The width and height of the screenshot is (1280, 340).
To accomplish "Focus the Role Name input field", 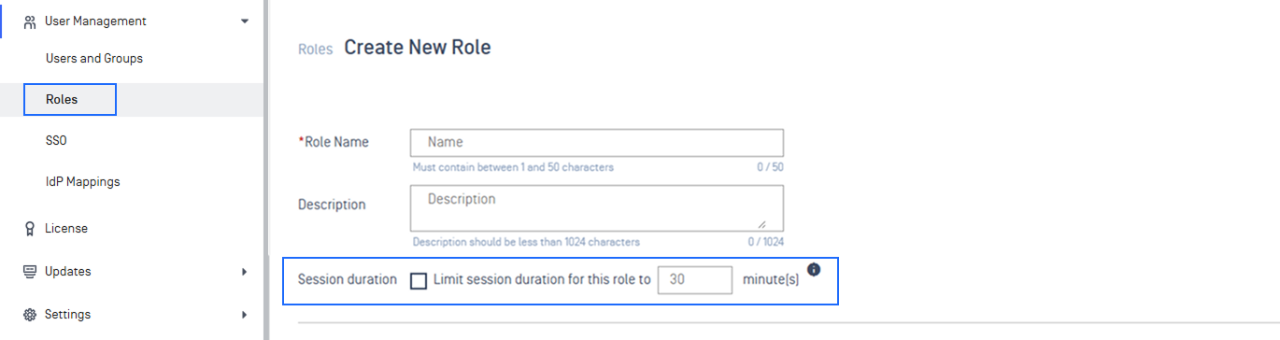I will coord(597,142).
